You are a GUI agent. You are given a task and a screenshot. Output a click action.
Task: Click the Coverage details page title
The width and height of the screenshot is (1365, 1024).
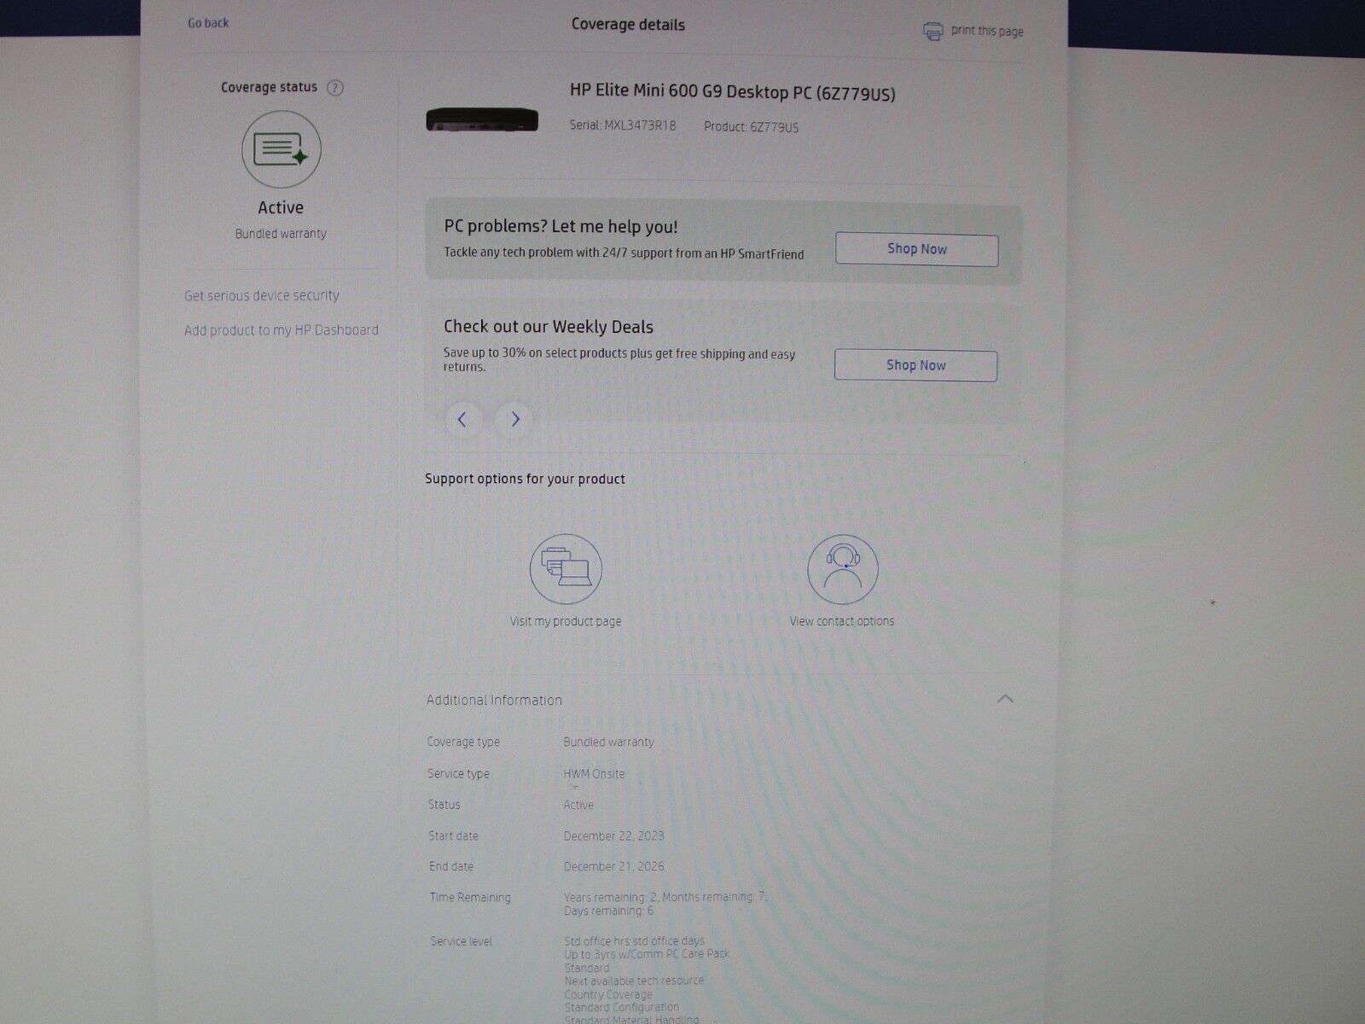coord(628,25)
